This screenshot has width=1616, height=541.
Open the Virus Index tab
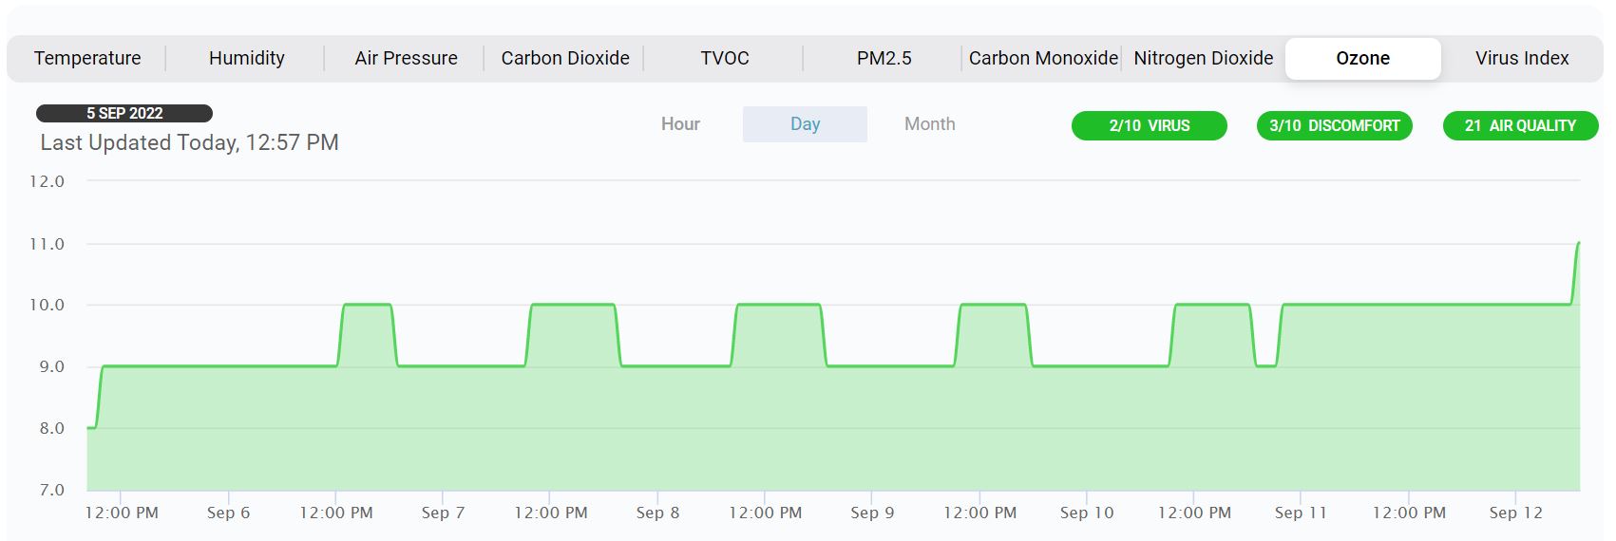click(1521, 58)
